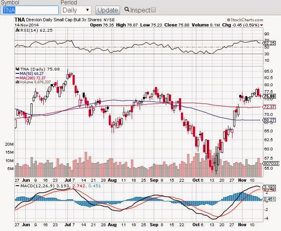Click the price label 75.88 on axis
This screenshot has width=281, height=231.
coord(269,96)
